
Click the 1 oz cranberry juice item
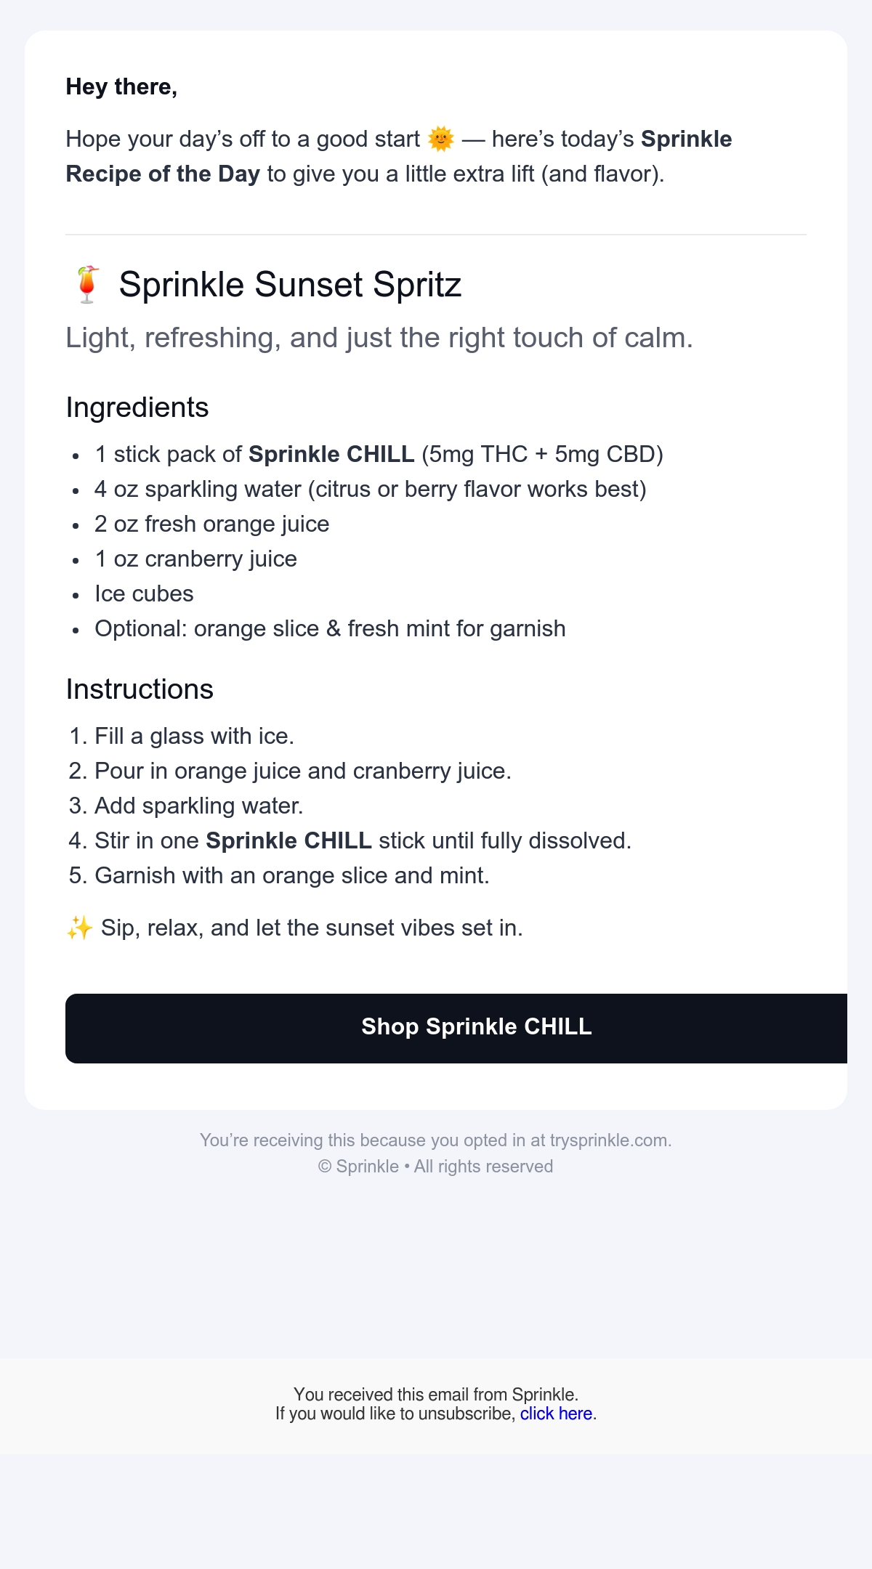tap(195, 559)
